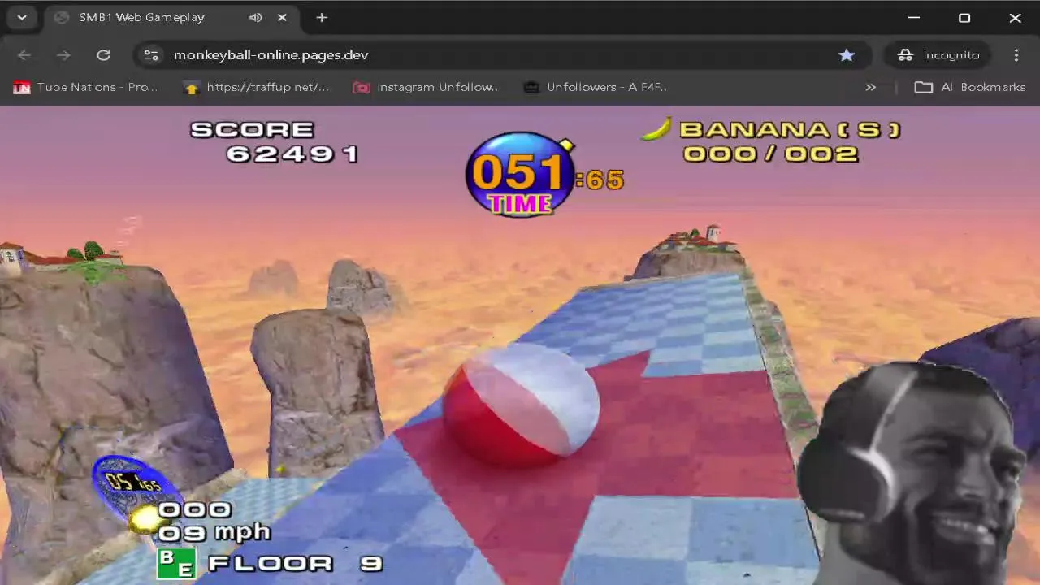Click the green BE stage badge
Viewport: 1040px width, 585px height.
click(x=176, y=563)
